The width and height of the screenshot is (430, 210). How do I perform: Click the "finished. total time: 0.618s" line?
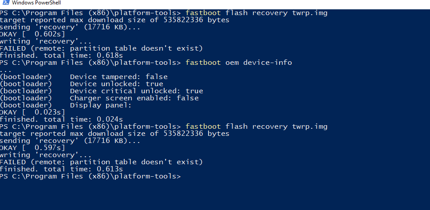pyautogui.click(x=61, y=55)
